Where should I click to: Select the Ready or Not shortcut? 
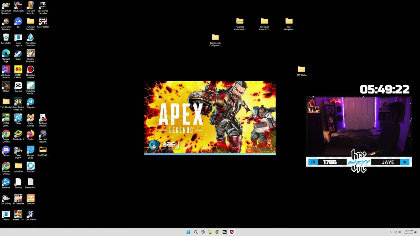(x=43, y=23)
